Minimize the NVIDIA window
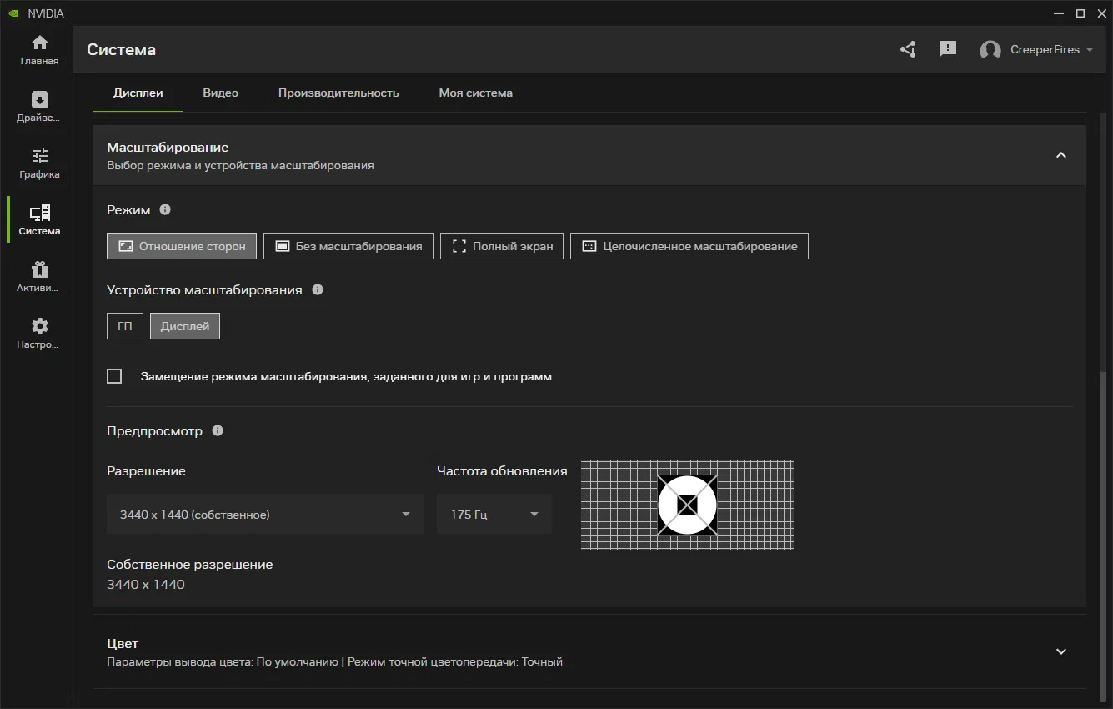 coord(1060,13)
